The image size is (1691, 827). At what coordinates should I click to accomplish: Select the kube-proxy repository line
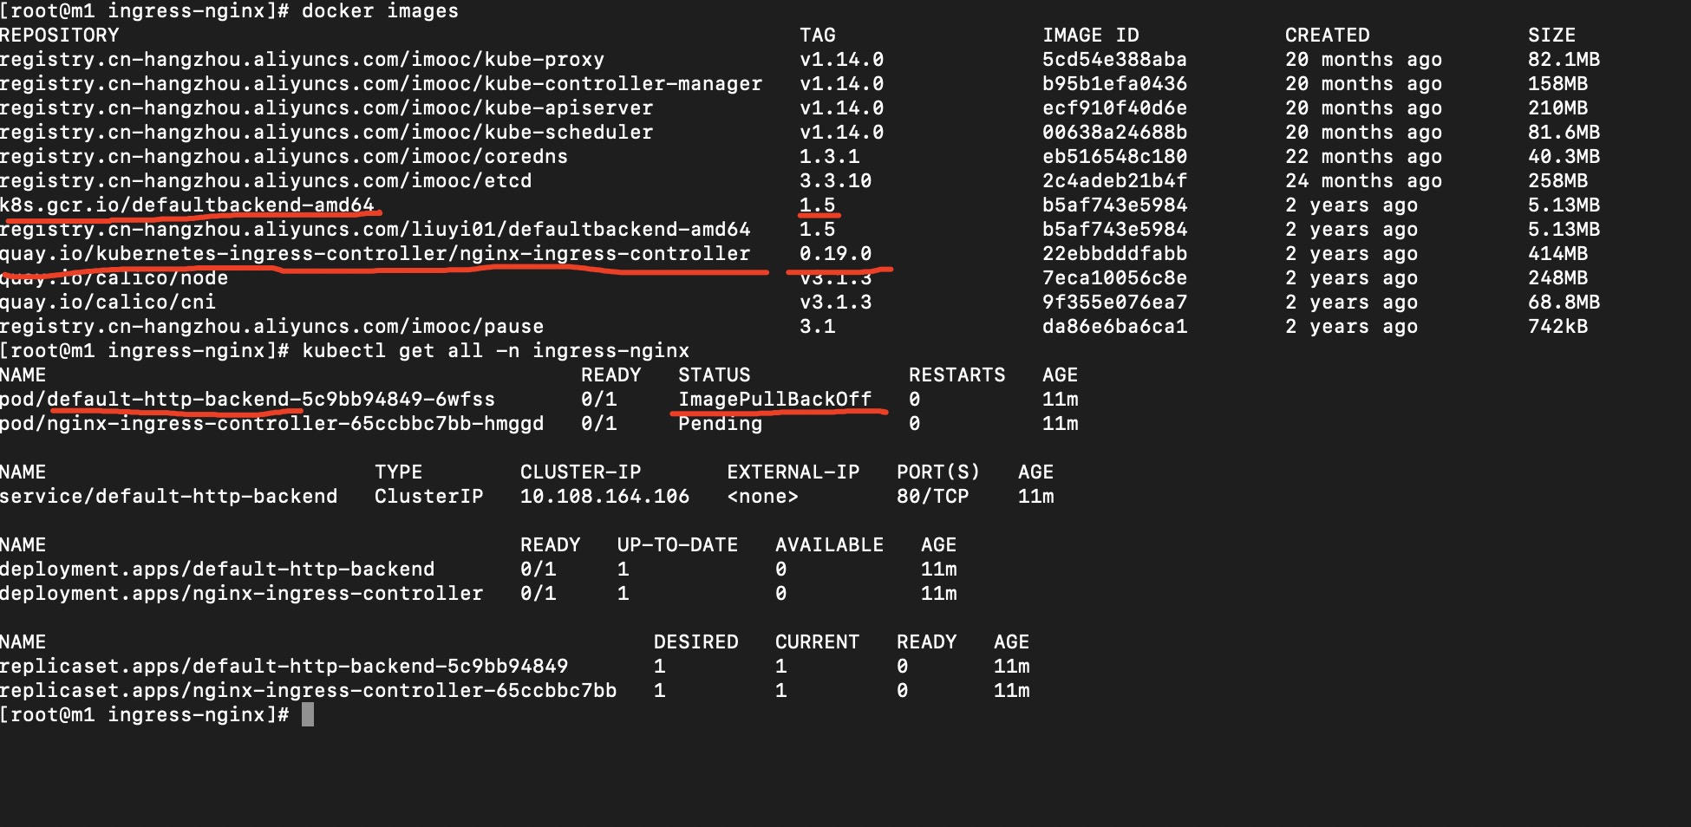(x=302, y=60)
